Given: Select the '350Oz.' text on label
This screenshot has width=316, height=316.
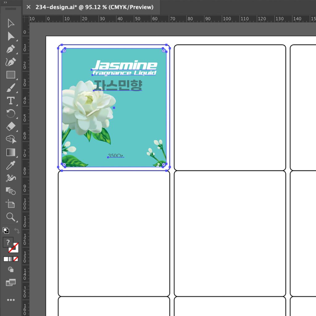Looking at the screenshot, I should click(116, 156).
